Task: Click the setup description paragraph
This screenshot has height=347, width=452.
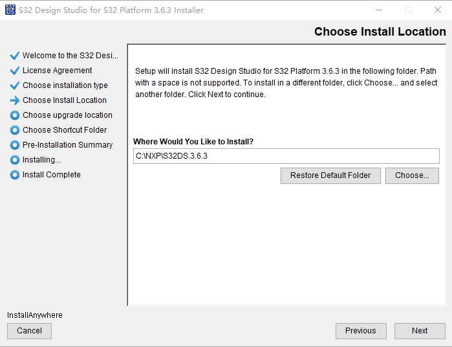Action: (286, 83)
